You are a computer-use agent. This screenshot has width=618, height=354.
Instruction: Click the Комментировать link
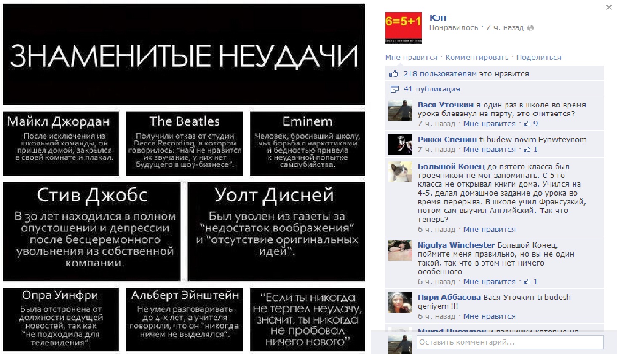coord(477,57)
